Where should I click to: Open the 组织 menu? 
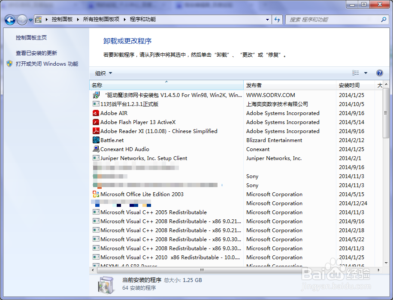103,73
